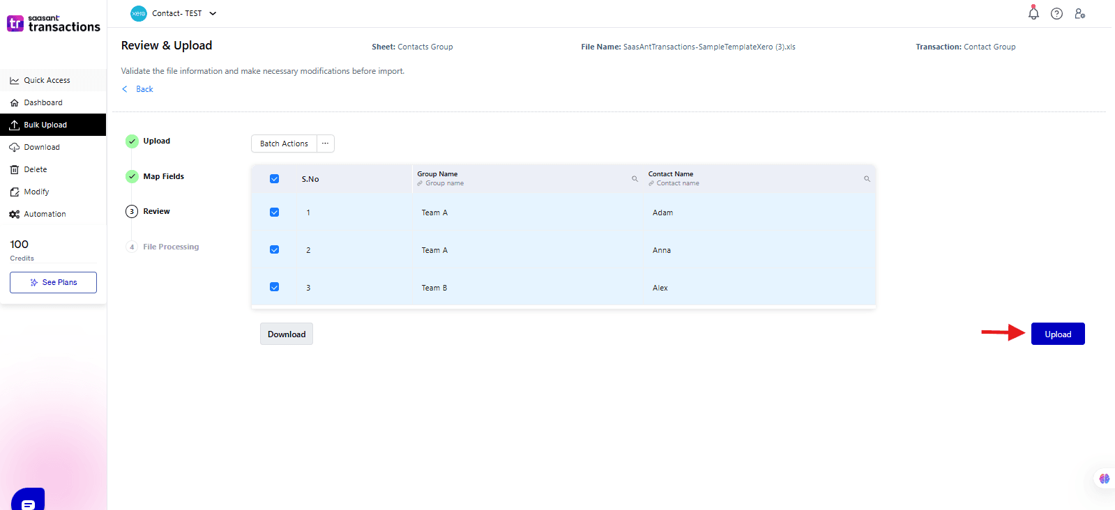Open Dashboard in the sidebar
The image size is (1115, 510).
(x=43, y=102)
